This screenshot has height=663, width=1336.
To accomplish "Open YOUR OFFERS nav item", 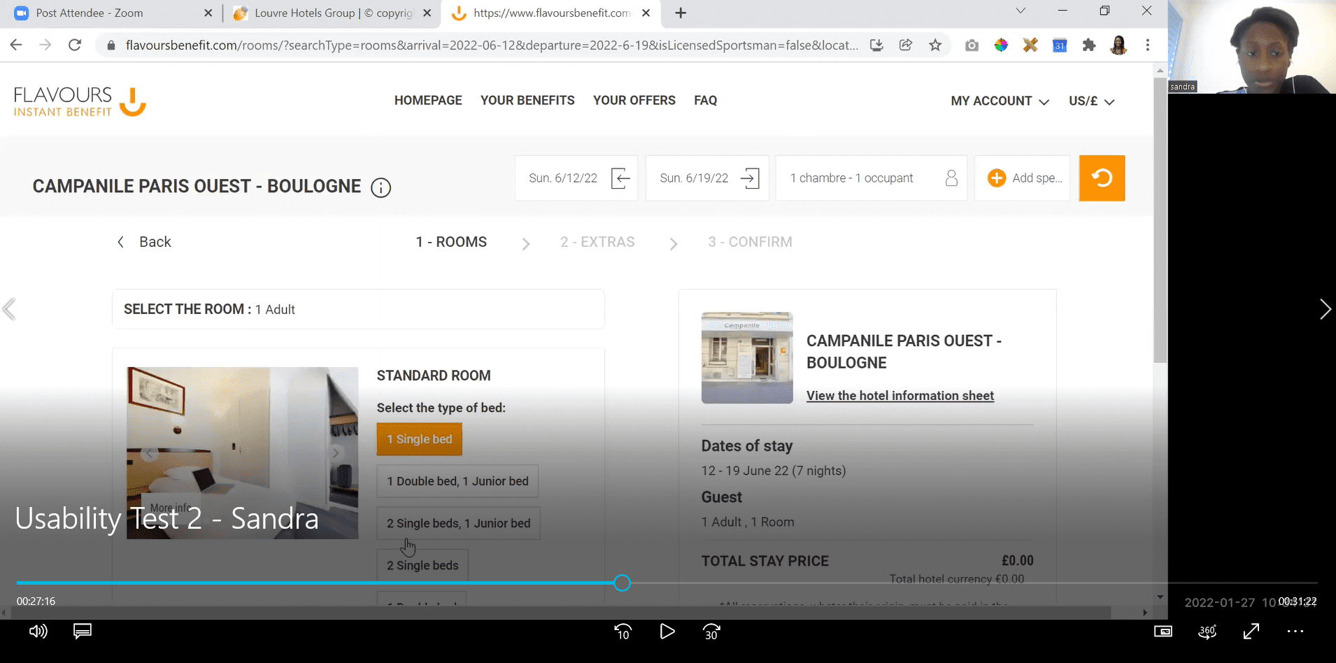I will pyautogui.click(x=634, y=101).
